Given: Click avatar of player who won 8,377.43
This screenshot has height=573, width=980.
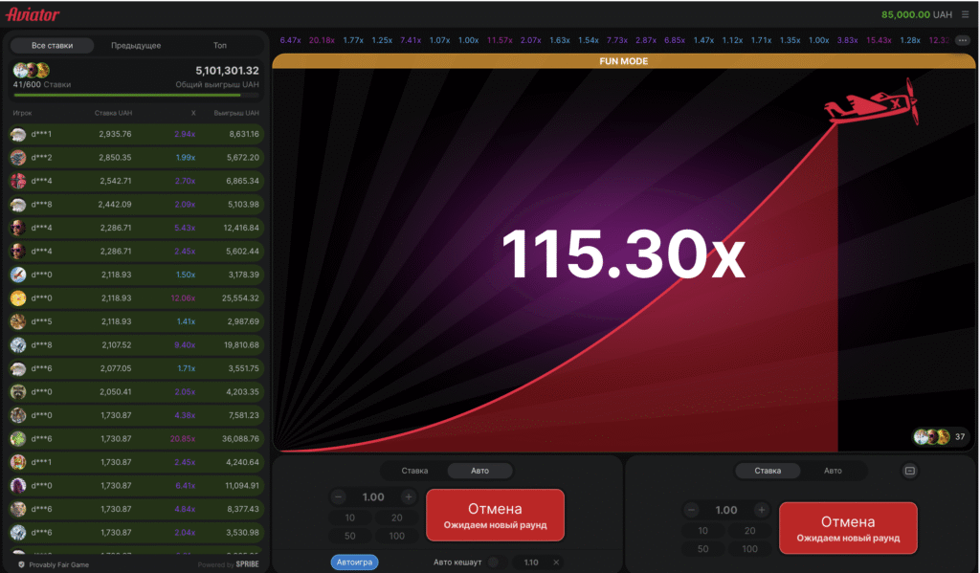Looking at the screenshot, I should (18, 509).
